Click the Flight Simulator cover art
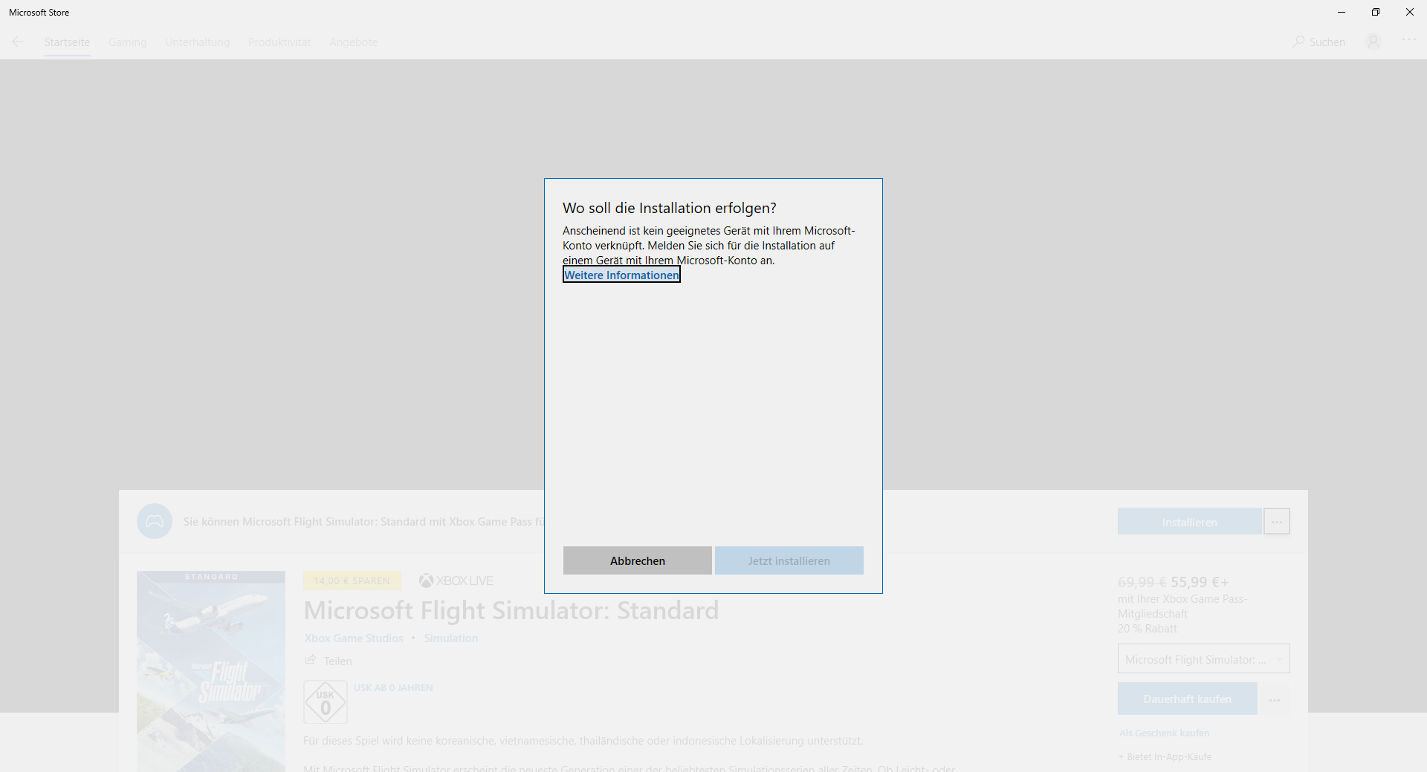This screenshot has height=772, width=1427. click(211, 672)
